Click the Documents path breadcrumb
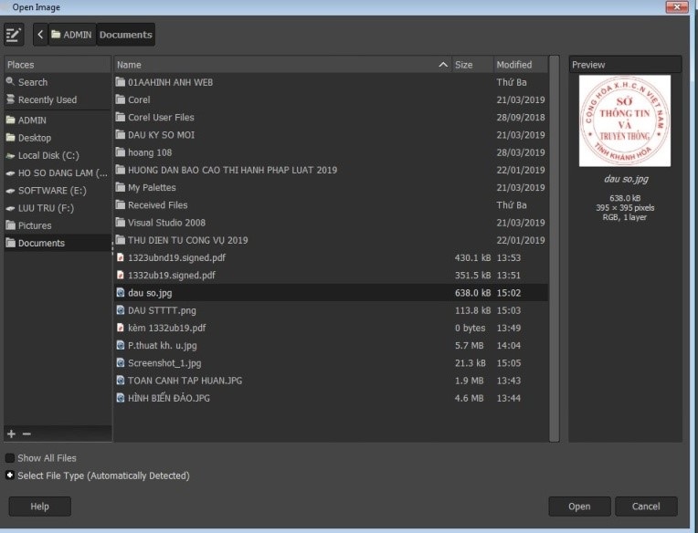Screen dimensions: 698x533 click(x=125, y=35)
